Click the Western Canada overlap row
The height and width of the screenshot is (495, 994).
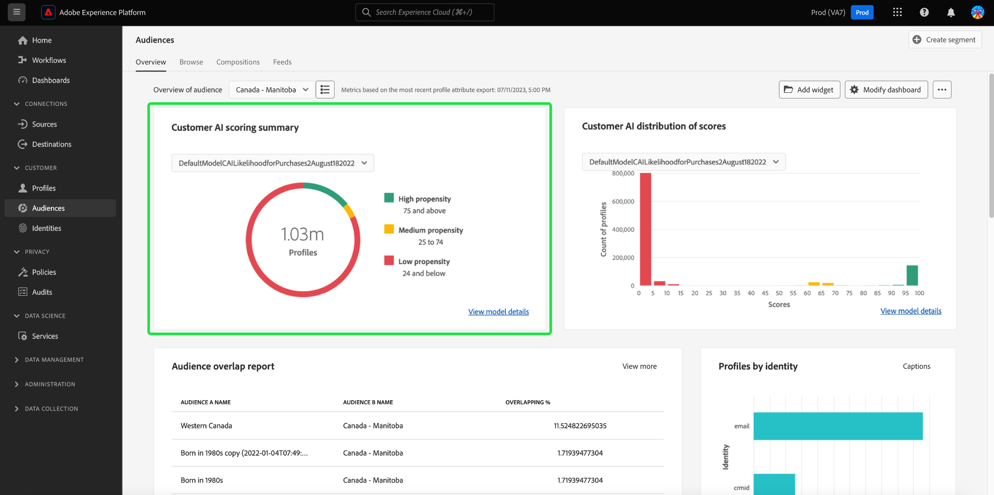(x=418, y=426)
